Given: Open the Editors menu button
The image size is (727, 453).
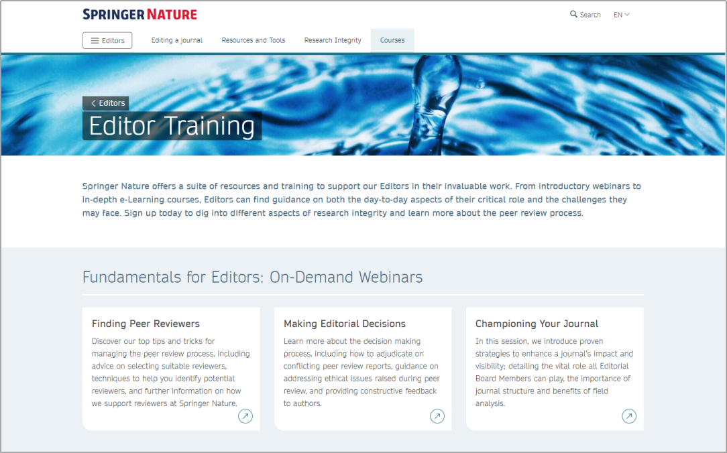Looking at the screenshot, I should click(x=107, y=41).
